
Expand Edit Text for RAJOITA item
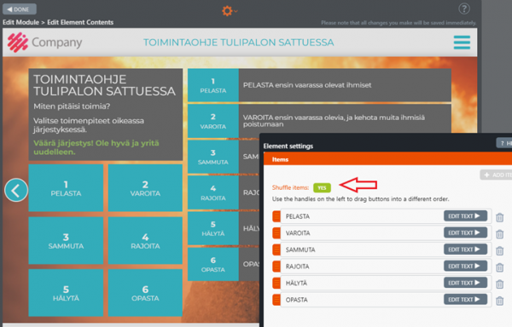click(x=465, y=266)
